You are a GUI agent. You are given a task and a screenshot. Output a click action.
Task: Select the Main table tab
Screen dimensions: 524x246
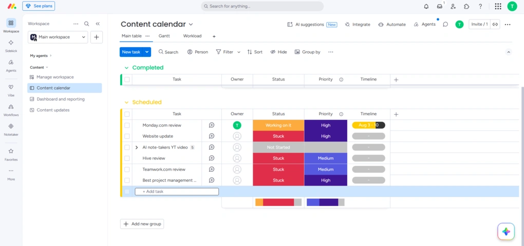tap(132, 36)
